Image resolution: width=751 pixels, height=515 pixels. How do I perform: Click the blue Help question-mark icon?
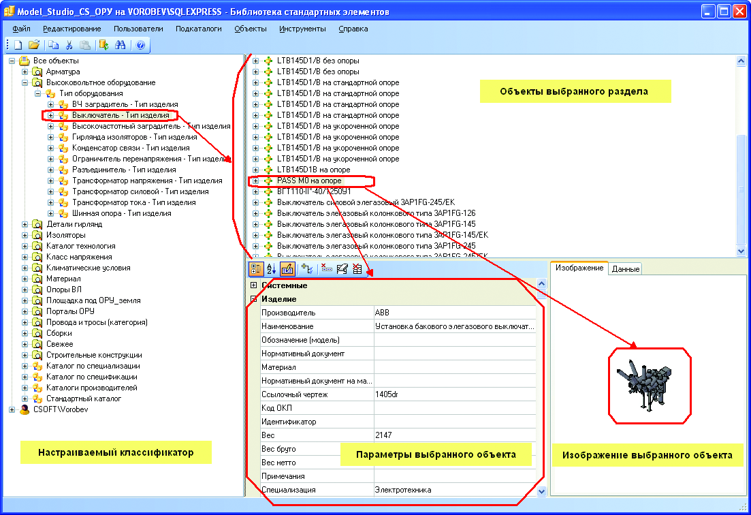(x=140, y=45)
